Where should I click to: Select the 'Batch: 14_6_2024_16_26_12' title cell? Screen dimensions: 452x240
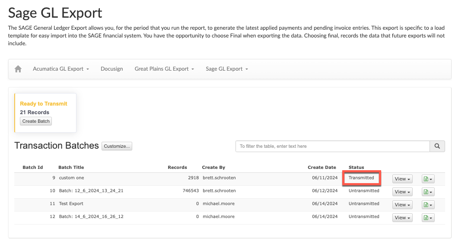(x=91, y=217)
